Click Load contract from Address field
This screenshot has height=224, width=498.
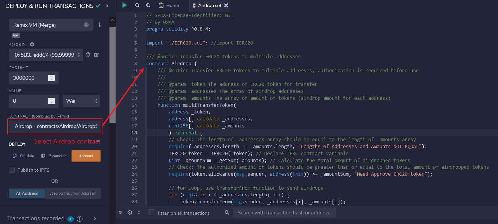pos(73,193)
